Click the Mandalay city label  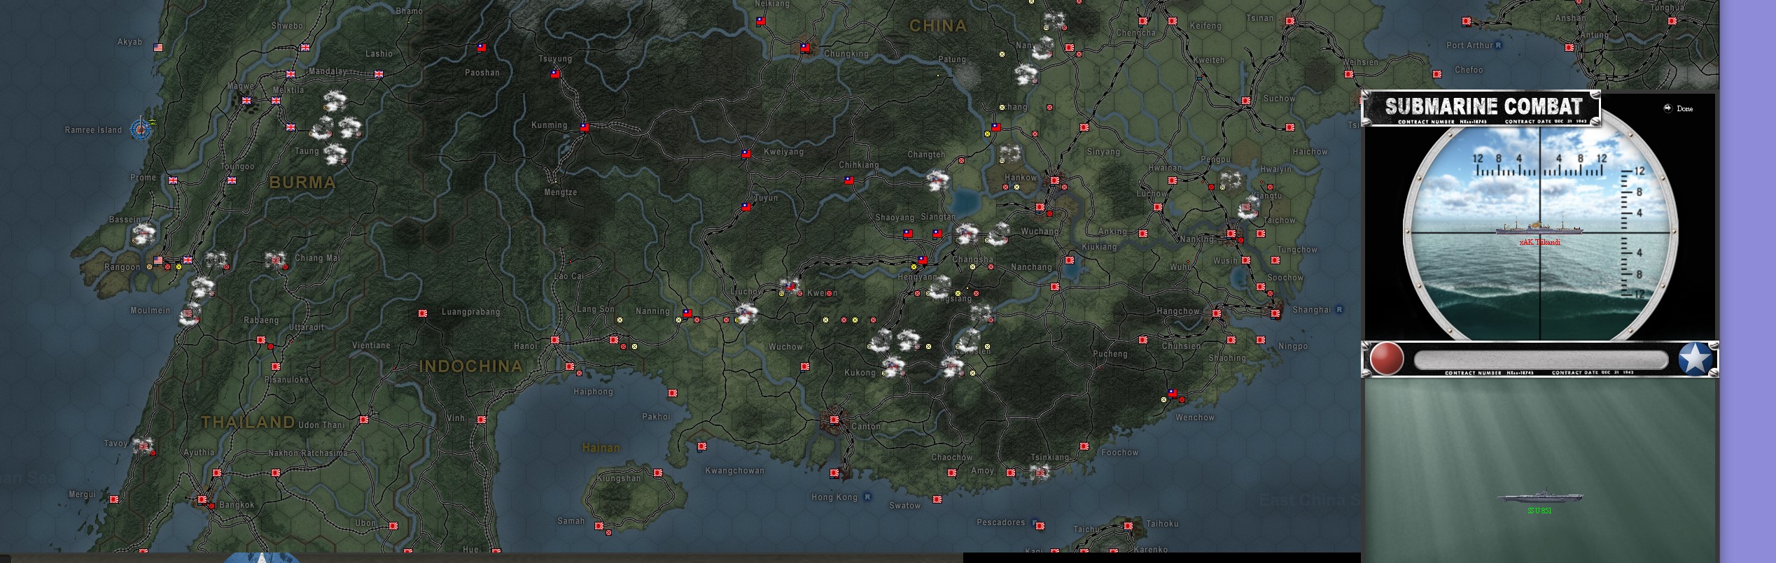328,71
